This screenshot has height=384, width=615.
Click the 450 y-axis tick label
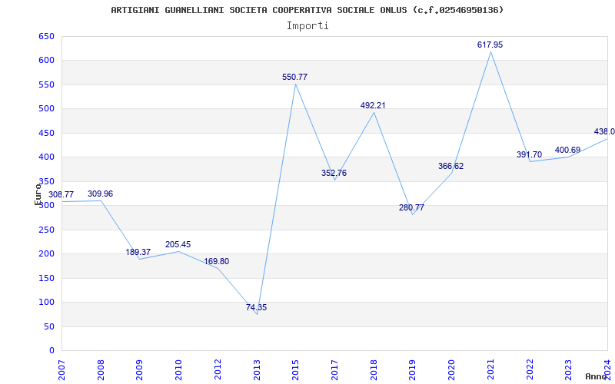click(x=46, y=133)
